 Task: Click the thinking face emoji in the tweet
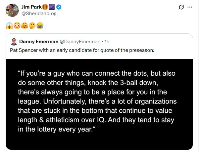[32, 25]
